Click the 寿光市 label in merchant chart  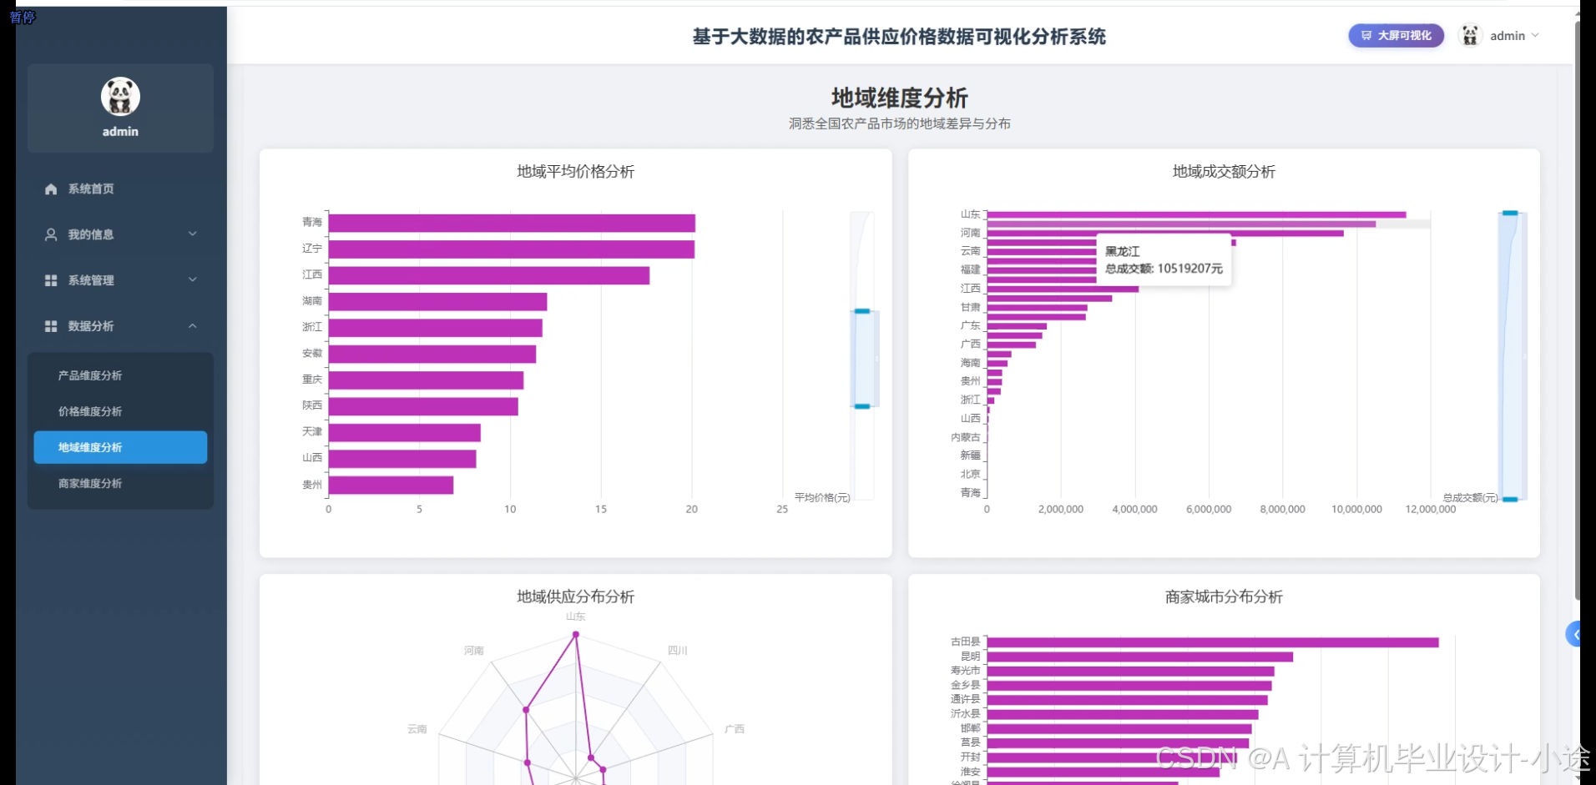point(966,671)
